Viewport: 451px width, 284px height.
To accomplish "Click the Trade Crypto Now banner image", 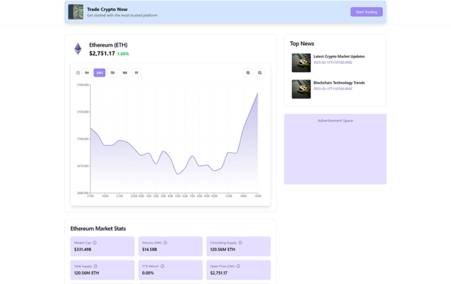I will click(x=75, y=12).
